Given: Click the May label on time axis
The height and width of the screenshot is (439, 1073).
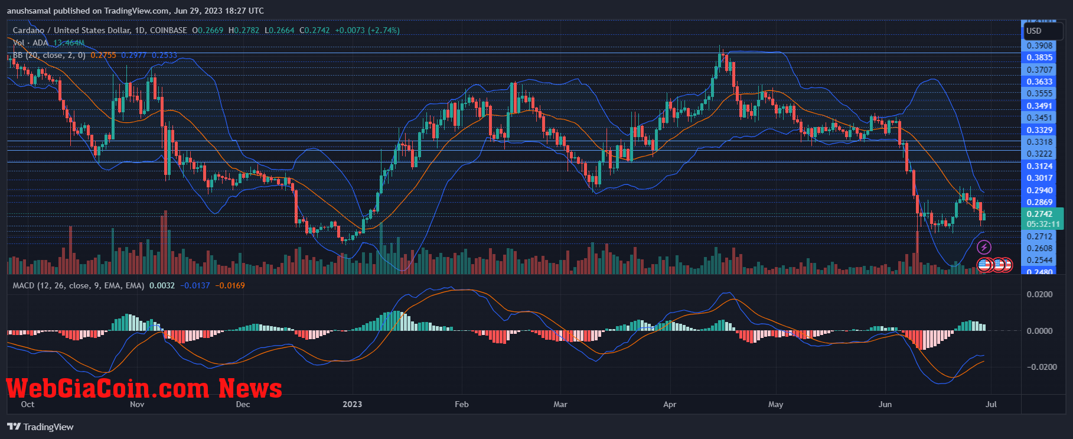Looking at the screenshot, I should tap(775, 404).
